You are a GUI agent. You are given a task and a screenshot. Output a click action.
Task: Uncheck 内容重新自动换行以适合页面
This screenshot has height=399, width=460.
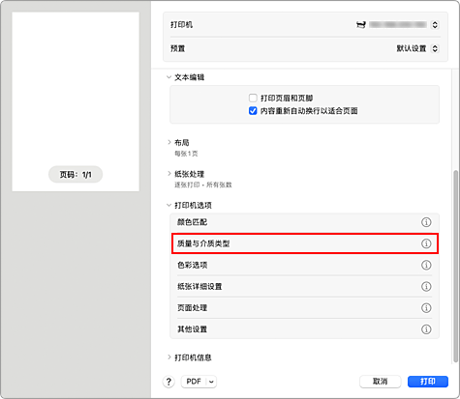coord(253,111)
